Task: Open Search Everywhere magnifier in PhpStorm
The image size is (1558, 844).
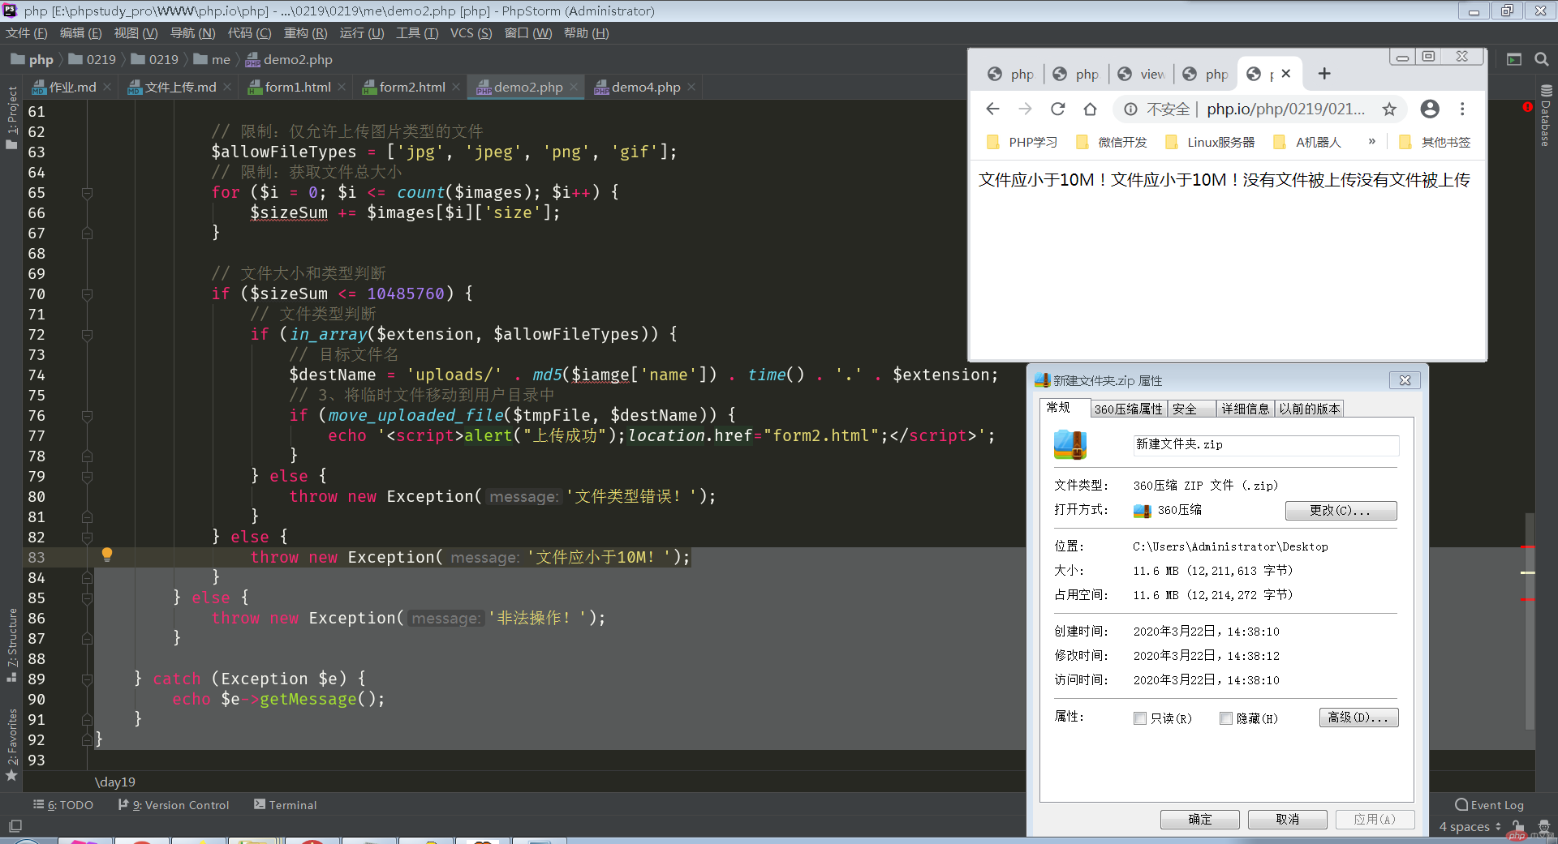Action: click(1541, 59)
